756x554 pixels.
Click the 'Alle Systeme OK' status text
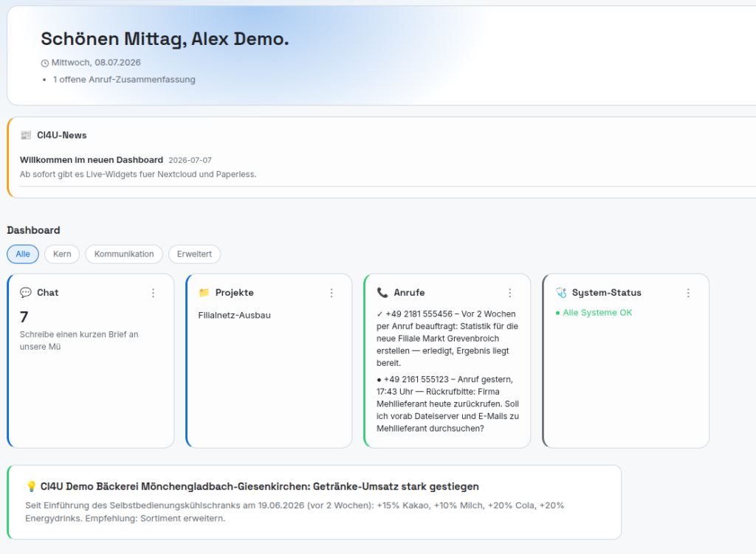pos(594,313)
